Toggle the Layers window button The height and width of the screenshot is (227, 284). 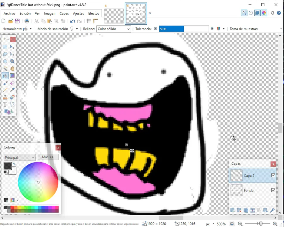257,13
